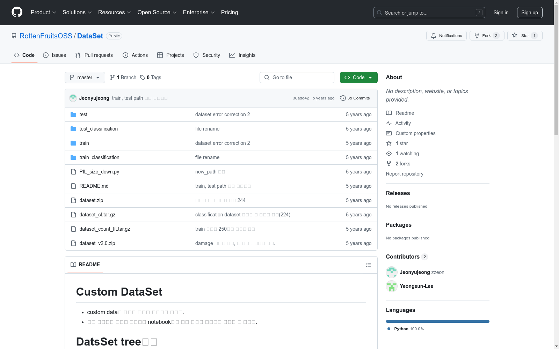Open the GitHub home logo
Viewport: 559px width, 349px height.
click(x=17, y=12)
